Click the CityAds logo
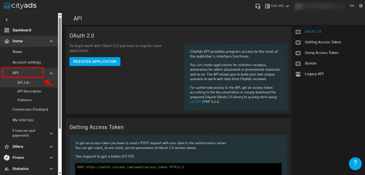 coord(20,6)
